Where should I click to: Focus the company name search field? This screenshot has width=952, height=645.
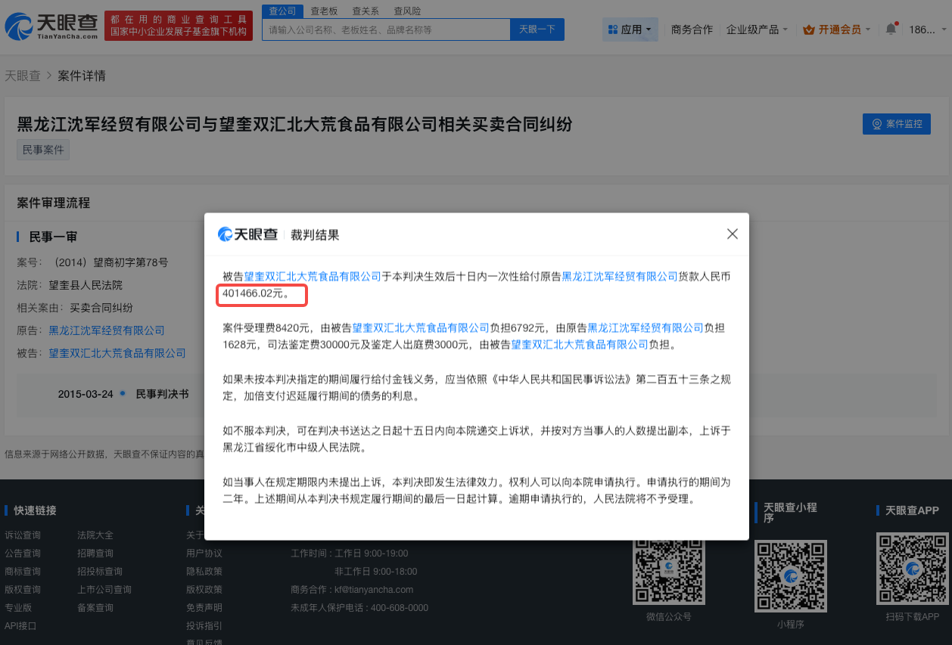click(x=387, y=29)
